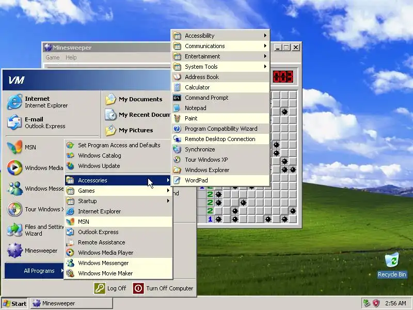Click the Windows Movie Maker icon
Screen dimensions: 413x310
pyautogui.click(x=70, y=273)
